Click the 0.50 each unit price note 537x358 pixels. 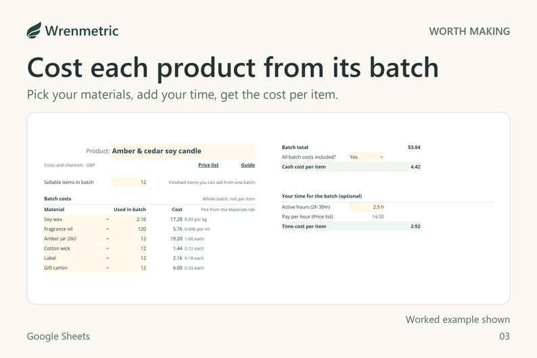click(194, 268)
